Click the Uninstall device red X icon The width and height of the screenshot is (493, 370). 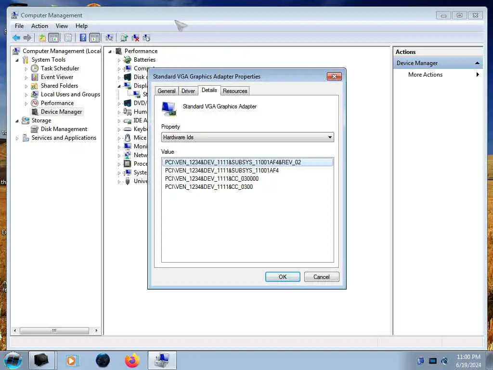point(135,38)
